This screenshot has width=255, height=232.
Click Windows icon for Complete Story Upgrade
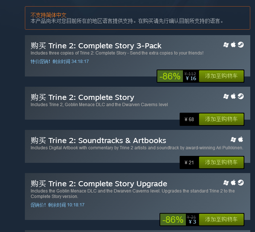[226, 183]
